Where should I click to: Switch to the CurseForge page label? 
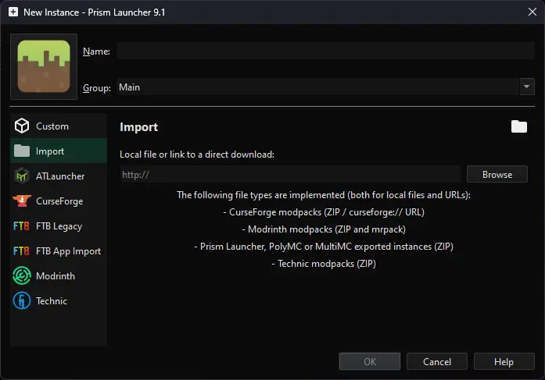(x=59, y=201)
